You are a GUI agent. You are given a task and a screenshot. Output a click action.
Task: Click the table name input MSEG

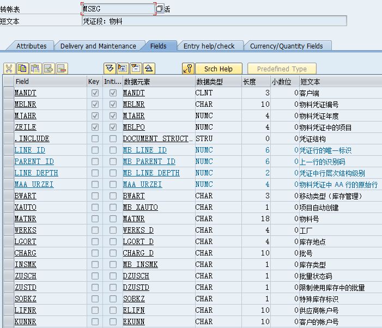pos(118,9)
